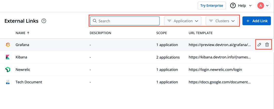Expand the Clusters filter dropdown
Screen dimensions: 274x109
click(222, 21)
